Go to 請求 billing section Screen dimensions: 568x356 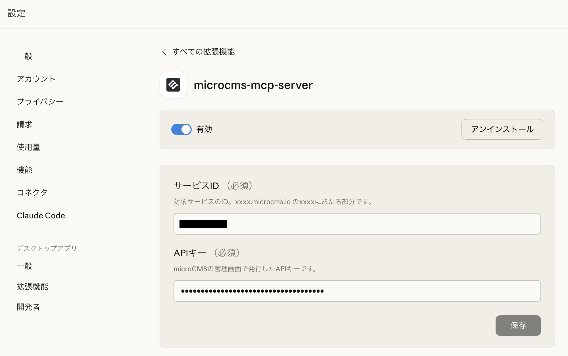click(24, 124)
